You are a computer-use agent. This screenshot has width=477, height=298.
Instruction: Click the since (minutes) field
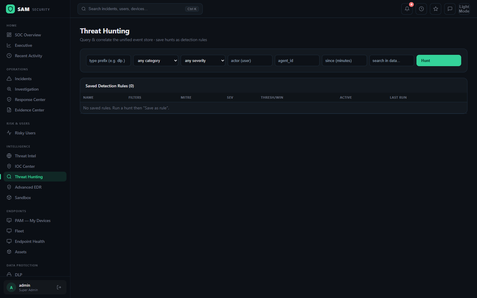(x=344, y=60)
